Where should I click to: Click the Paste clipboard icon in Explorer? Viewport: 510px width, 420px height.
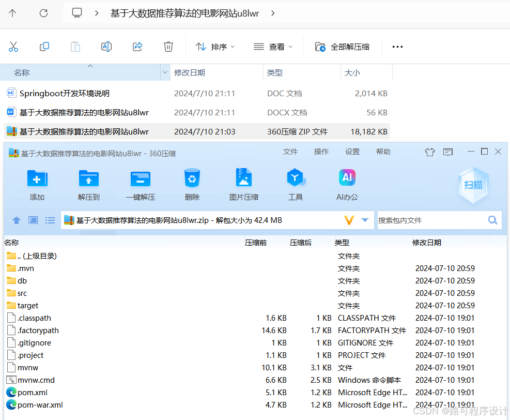[75, 47]
